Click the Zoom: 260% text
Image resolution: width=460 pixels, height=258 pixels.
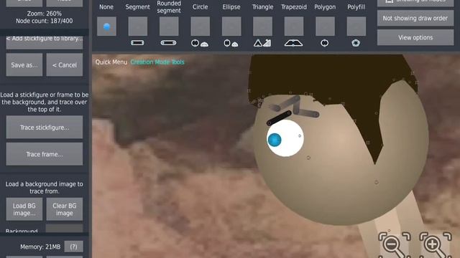[x=45, y=14]
